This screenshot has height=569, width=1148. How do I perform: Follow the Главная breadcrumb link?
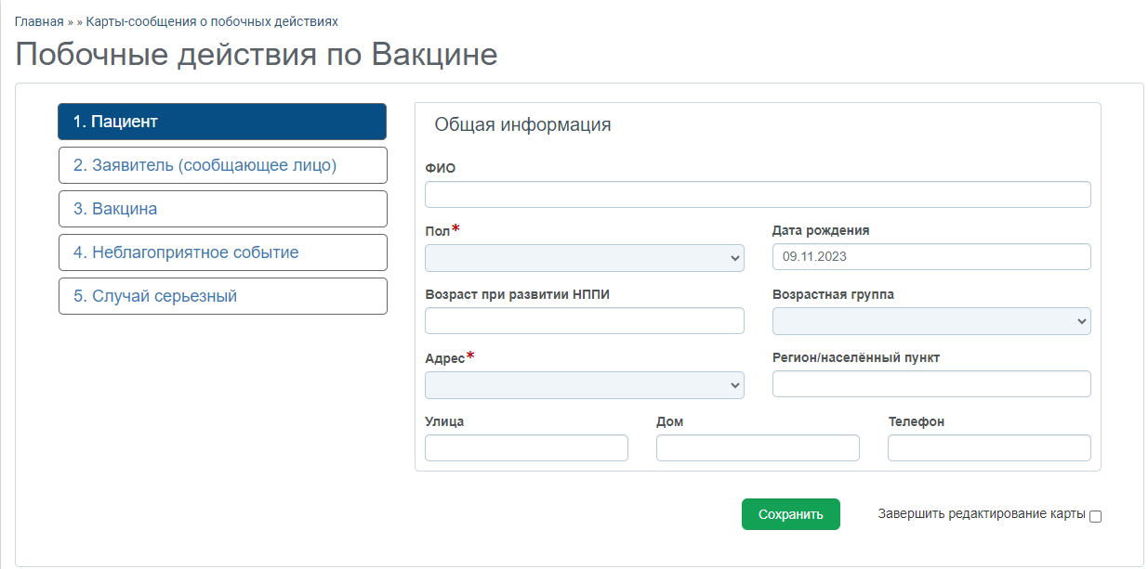click(39, 20)
